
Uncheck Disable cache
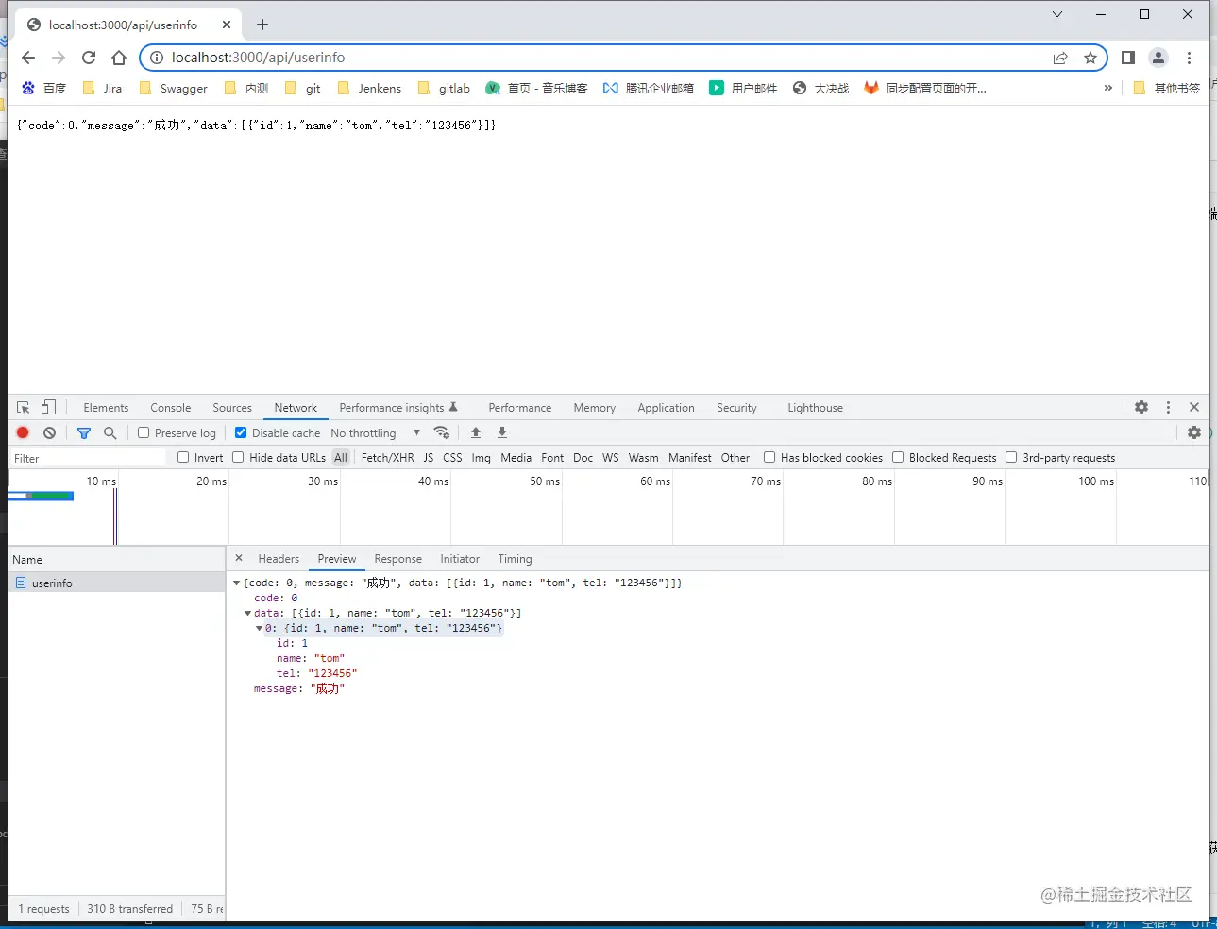coord(241,432)
